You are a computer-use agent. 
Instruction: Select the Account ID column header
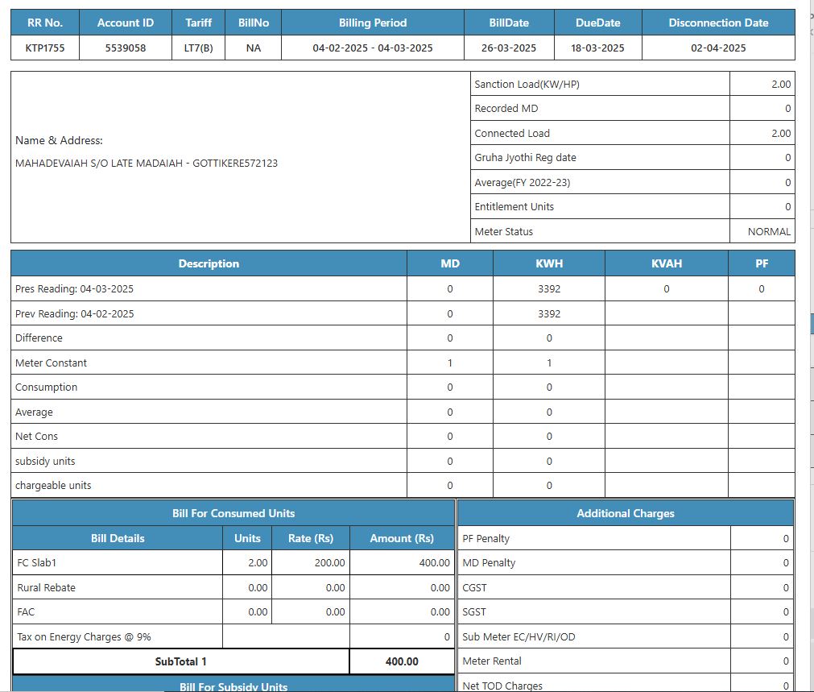126,23
